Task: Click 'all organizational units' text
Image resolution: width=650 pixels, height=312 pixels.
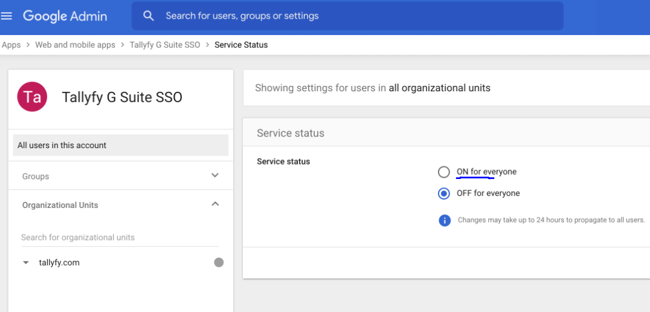Action: point(439,88)
